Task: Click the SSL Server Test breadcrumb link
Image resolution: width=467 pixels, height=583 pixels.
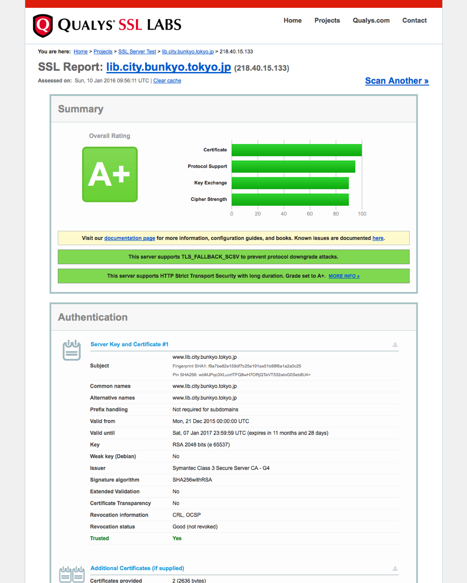Action: [x=137, y=51]
